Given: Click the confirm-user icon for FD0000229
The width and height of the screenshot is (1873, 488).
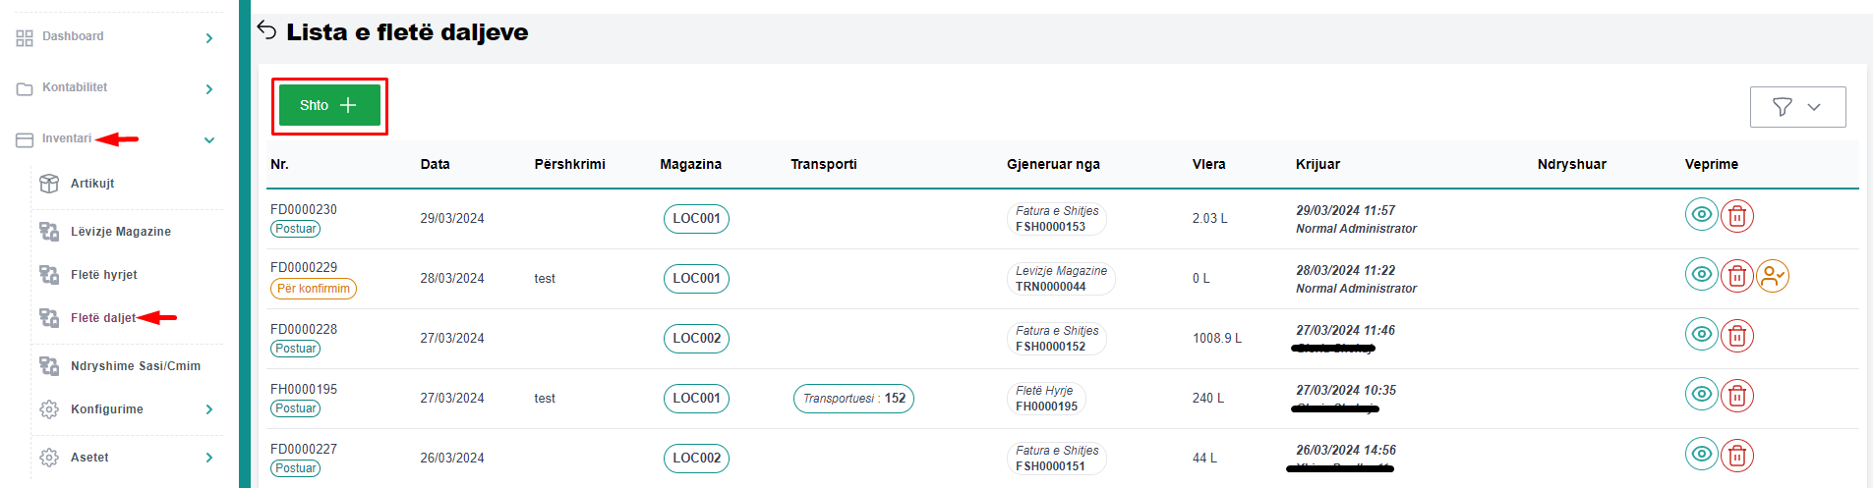Looking at the screenshot, I should [x=1772, y=276].
